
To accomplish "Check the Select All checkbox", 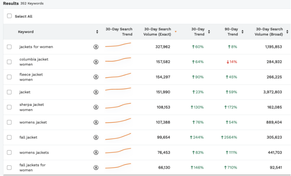I will click(x=9, y=16).
